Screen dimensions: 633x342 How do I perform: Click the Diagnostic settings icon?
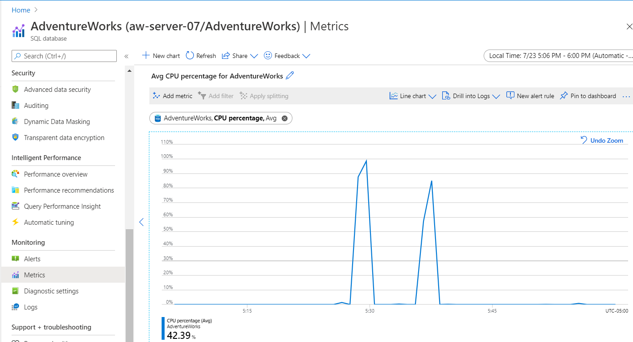point(16,291)
